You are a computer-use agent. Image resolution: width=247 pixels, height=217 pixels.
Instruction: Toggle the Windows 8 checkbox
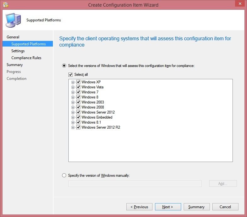pos(78,97)
